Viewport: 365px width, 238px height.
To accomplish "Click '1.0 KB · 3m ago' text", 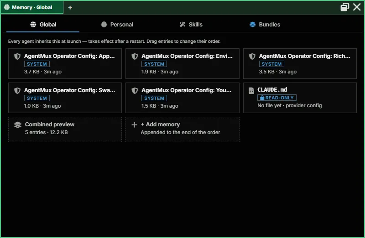I will [42, 106].
